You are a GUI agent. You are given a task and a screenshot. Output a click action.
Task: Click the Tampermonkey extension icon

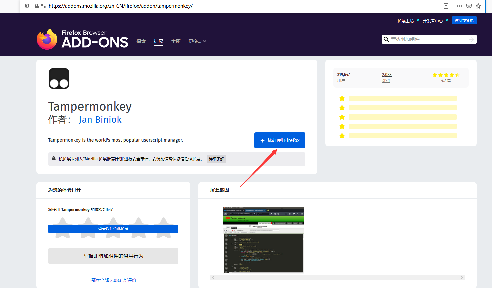pos(59,79)
